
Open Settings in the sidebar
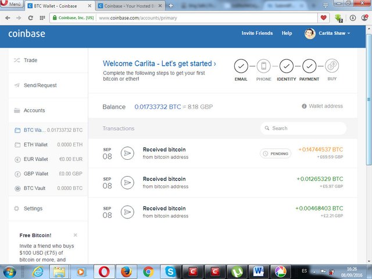(x=48, y=209)
